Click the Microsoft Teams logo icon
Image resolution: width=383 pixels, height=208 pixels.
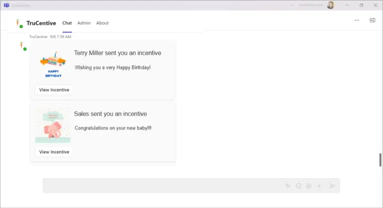tap(6, 5)
